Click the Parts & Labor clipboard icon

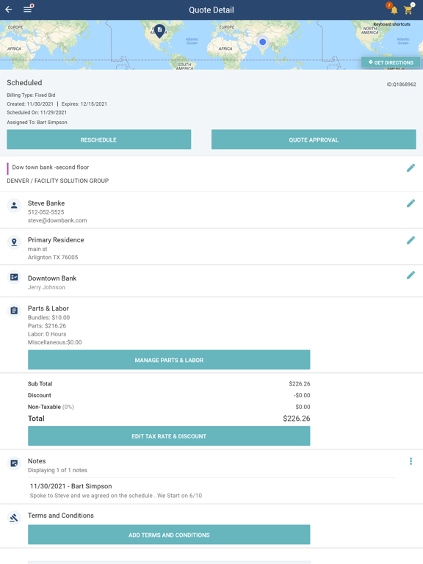(14, 311)
